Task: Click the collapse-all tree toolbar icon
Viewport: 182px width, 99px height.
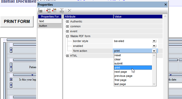Action: (x=54, y=11)
